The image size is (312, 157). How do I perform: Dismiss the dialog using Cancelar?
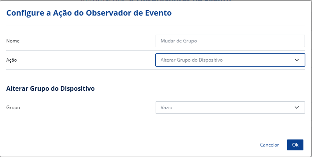coord(269,145)
